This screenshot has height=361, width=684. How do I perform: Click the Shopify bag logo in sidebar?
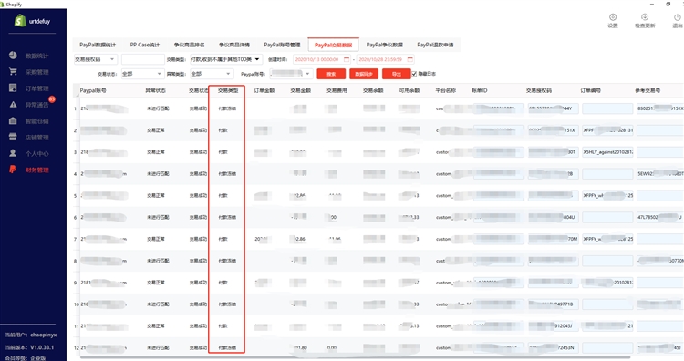tap(20, 20)
